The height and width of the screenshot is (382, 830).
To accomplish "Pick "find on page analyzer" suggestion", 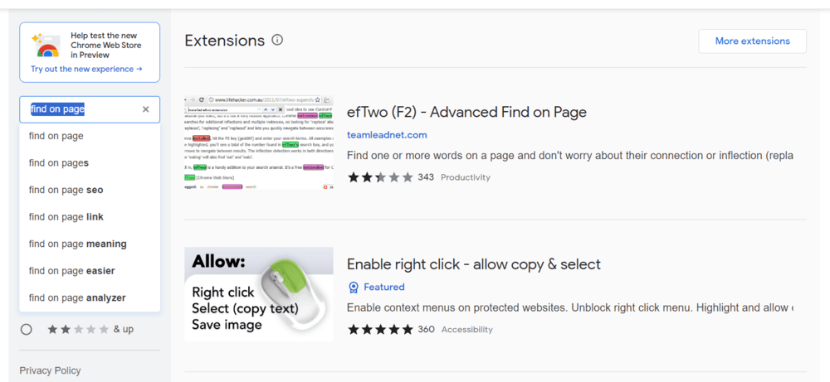I will pos(77,297).
